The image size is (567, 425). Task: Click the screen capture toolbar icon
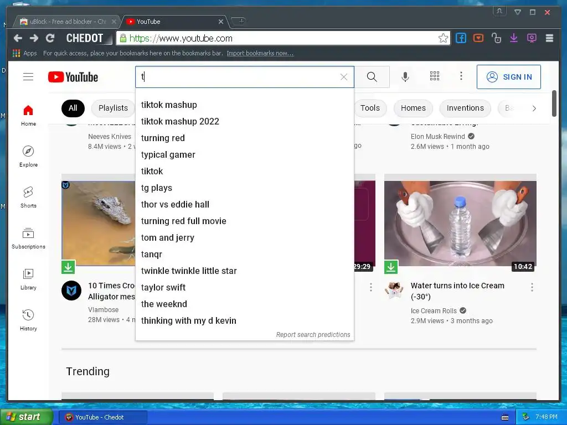point(532,38)
